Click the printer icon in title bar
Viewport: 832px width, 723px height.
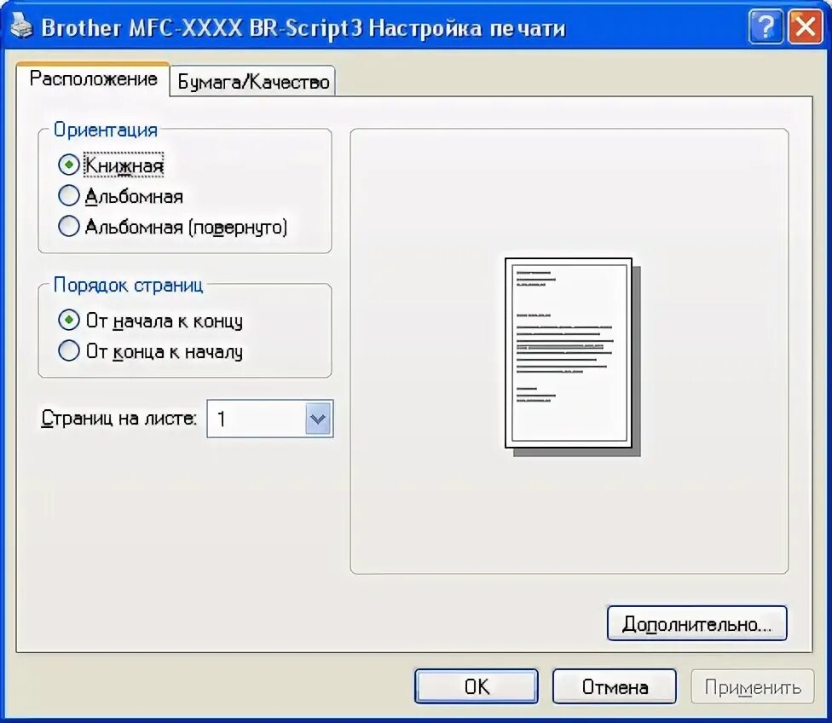click(21, 26)
